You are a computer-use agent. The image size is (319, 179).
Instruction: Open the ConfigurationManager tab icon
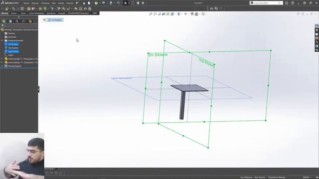pyautogui.click(x=17, y=21)
